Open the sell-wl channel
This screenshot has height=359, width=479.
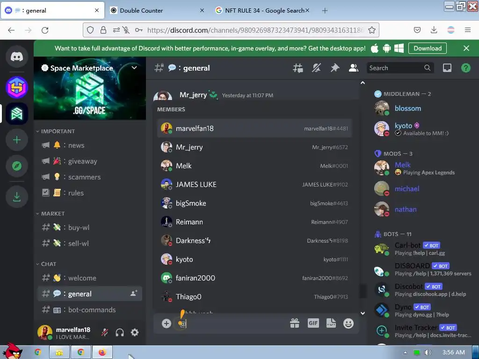89,243
